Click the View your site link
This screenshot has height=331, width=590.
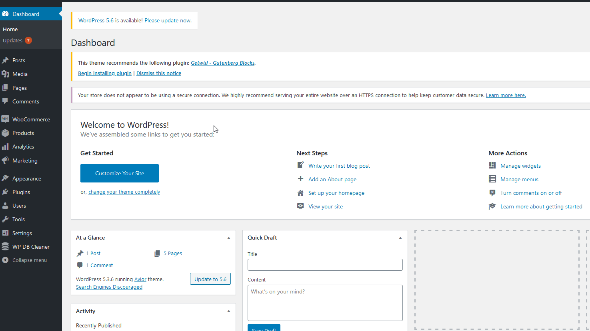tap(326, 206)
